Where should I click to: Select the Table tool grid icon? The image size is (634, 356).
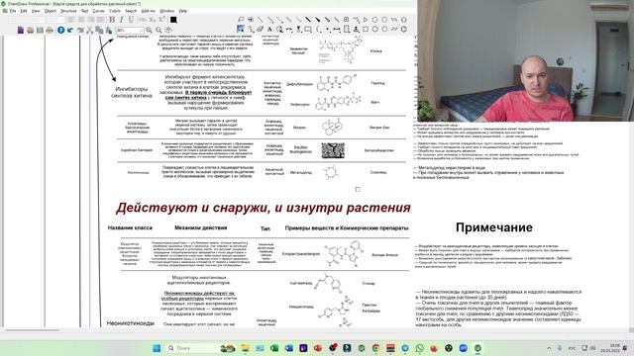pyautogui.click(x=346, y=20)
